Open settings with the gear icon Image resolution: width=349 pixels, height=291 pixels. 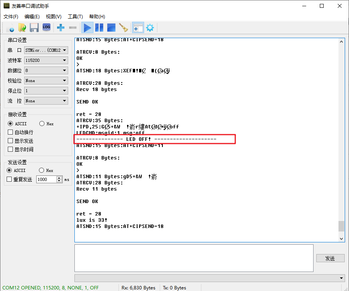150,28
